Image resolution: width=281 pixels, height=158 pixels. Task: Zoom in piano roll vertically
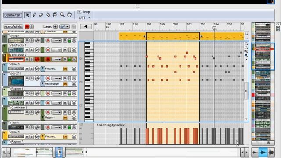tap(246, 43)
